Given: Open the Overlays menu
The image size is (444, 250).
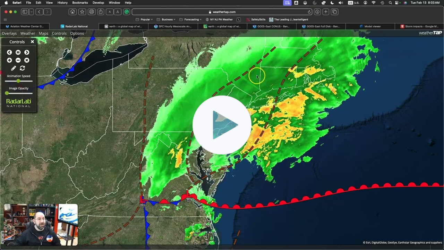Looking at the screenshot, I should (x=9, y=34).
